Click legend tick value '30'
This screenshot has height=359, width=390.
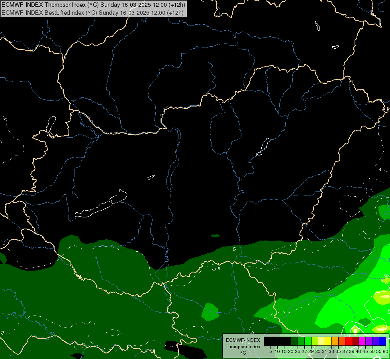(x=318, y=351)
